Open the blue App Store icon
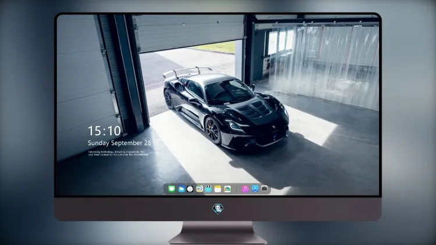436x245 pixels. click(255, 189)
